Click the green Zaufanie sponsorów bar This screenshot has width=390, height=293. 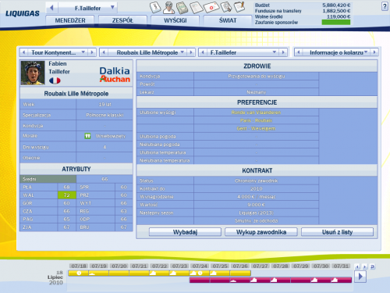pyautogui.click(x=336, y=22)
